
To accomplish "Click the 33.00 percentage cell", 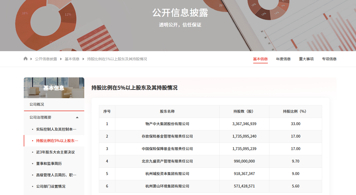I will (295, 124).
